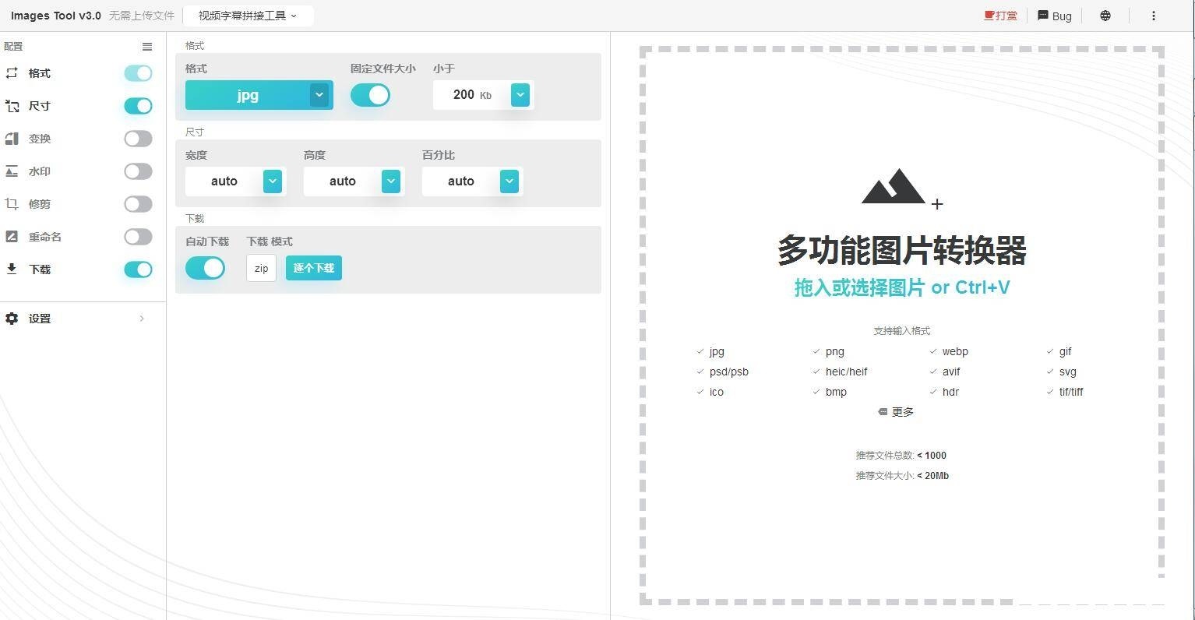
Task: Open the 视频字幕拼接工具 menu
Action: 248,15
